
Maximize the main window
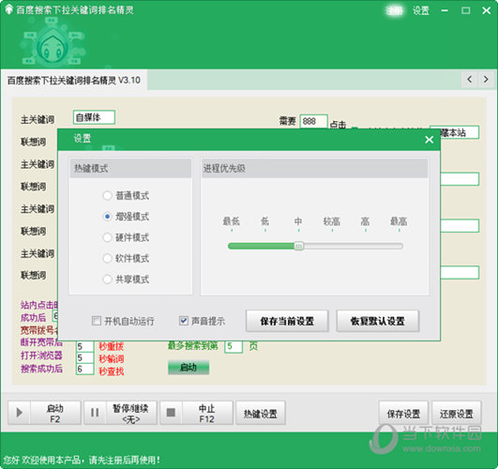(x=466, y=10)
